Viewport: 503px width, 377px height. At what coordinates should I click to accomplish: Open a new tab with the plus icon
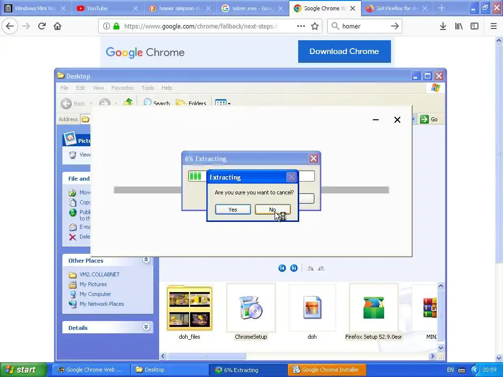442,8
